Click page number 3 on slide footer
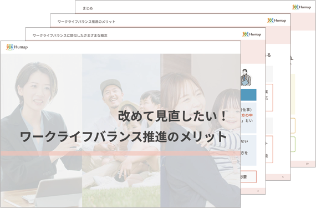The image size is (316, 208). [258, 191]
